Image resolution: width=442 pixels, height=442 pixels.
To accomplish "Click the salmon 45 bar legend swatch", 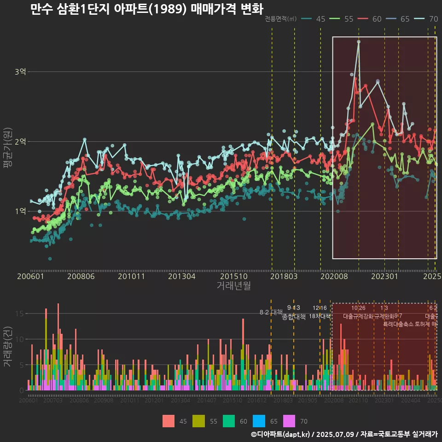I will coord(169,421).
